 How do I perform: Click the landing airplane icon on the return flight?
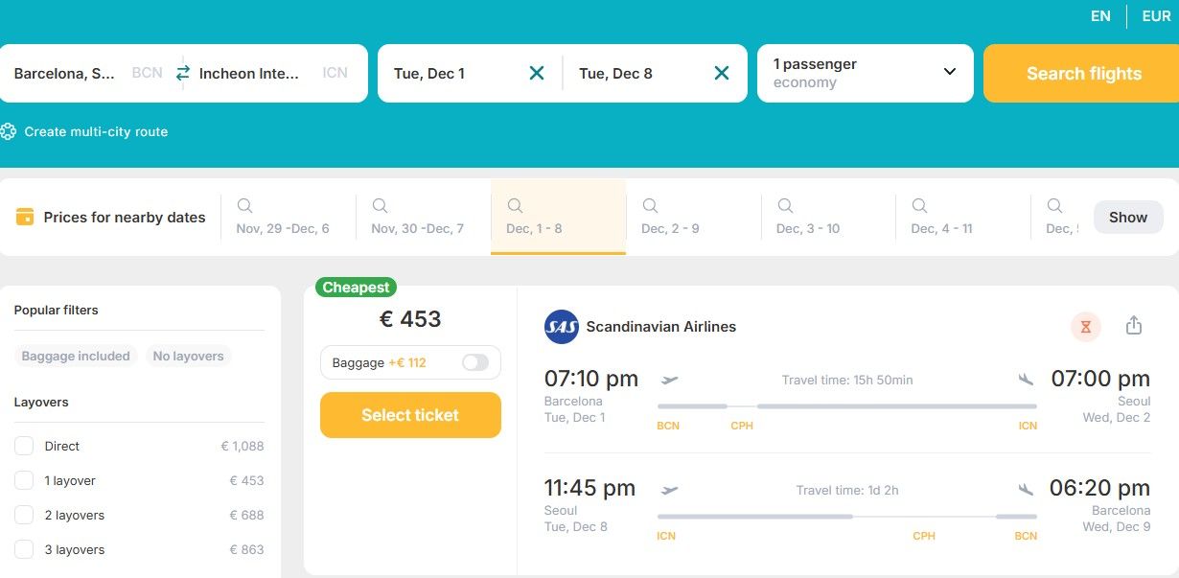point(1027,489)
